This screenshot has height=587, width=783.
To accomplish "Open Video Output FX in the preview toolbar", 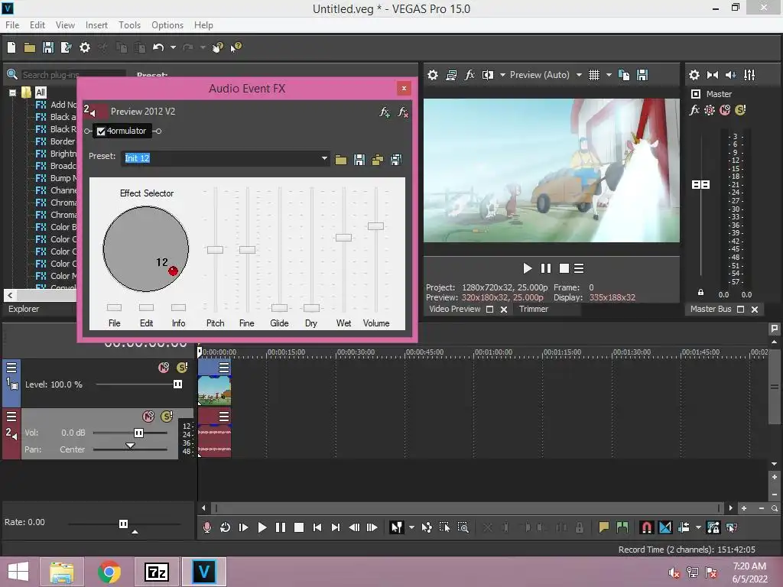I will (x=469, y=75).
